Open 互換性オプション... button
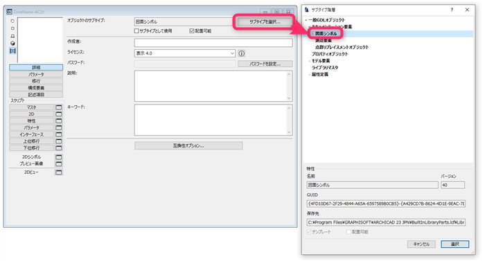Image resolution: width=485 pixels, height=261 pixels. (x=188, y=145)
